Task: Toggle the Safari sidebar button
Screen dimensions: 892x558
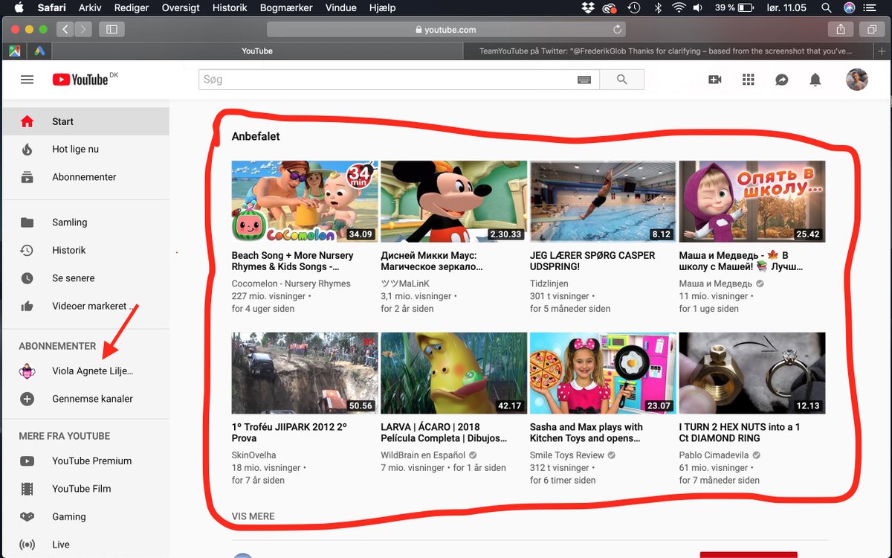Action: (112, 30)
